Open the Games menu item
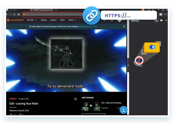Viewport: 176px width, 123px height. [x=53, y=20]
